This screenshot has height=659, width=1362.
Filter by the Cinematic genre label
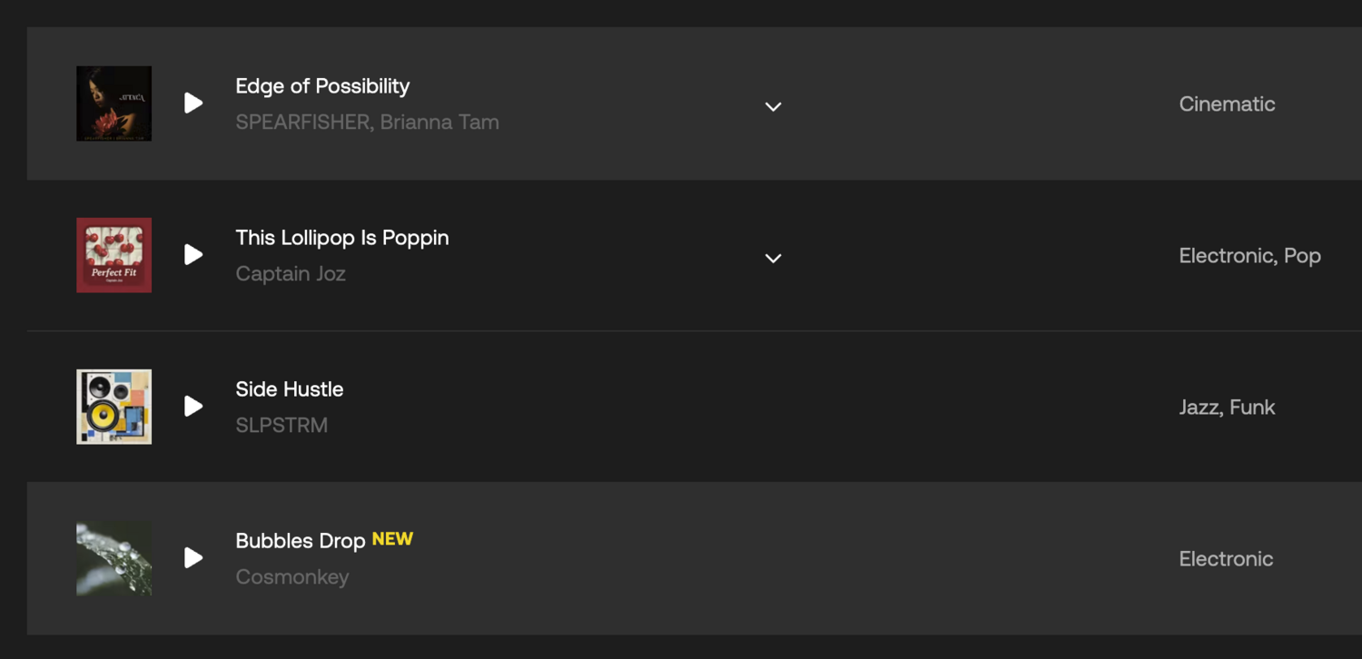1227,104
